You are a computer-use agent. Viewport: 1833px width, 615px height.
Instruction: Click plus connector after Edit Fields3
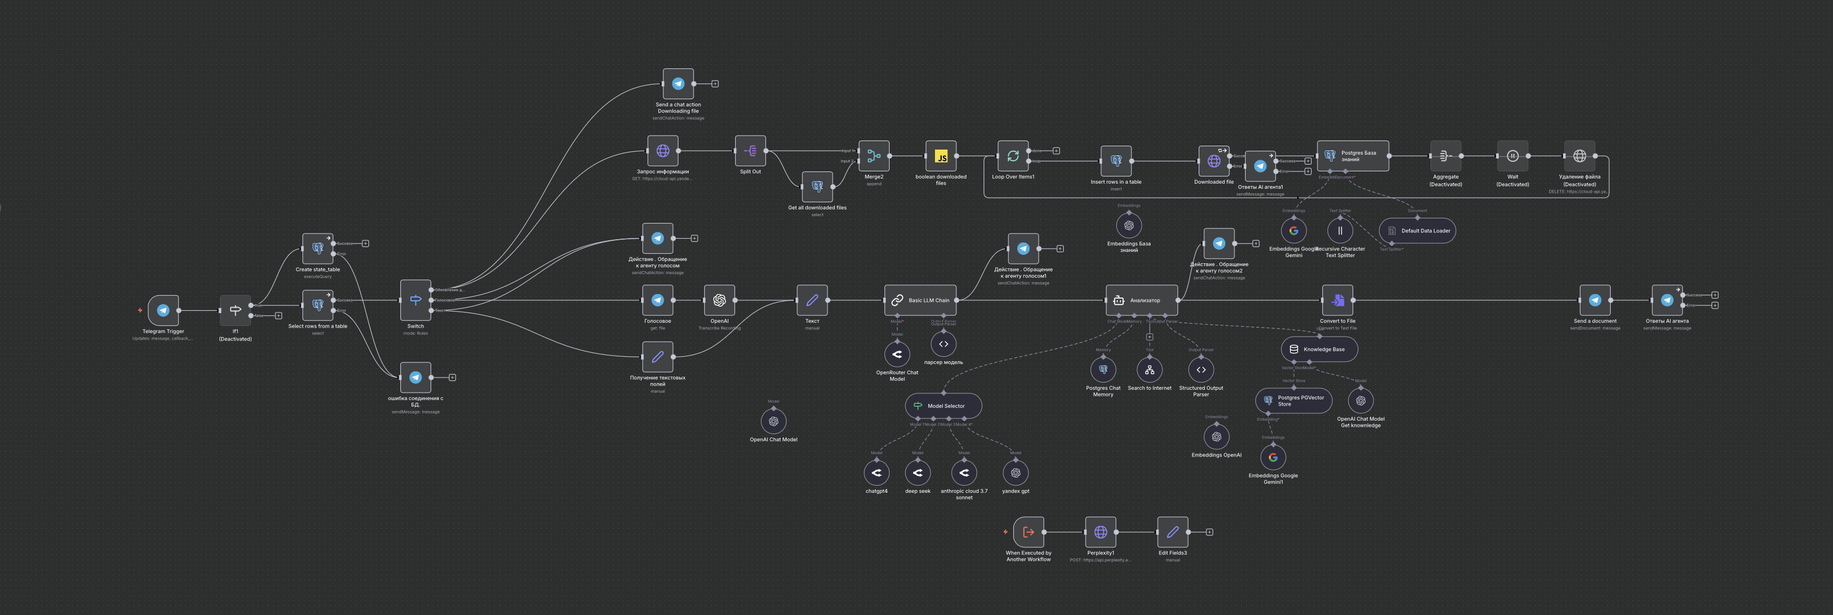pyautogui.click(x=1209, y=532)
